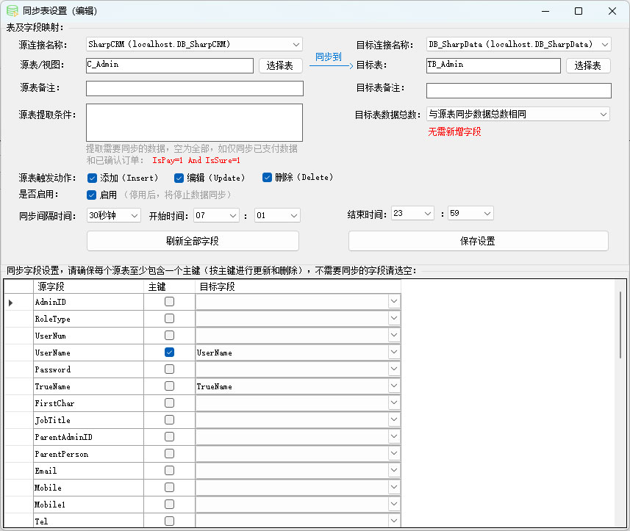Image resolution: width=630 pixels, height=531 pixels.
Task: Uncheck the 添加 (Insert) trigger checkbox
Action: (x=93, y=178)
